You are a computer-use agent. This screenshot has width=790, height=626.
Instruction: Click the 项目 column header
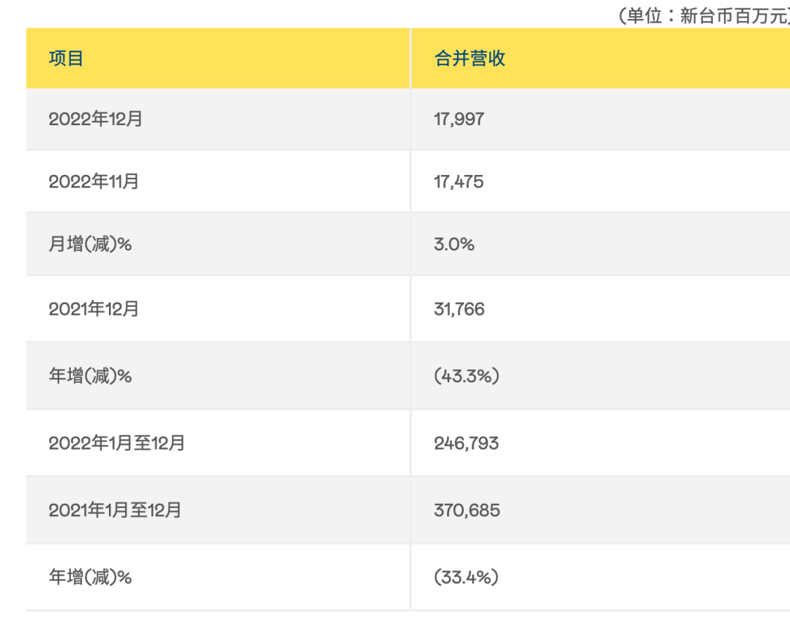pyautogui.click(x=66, y=59)
